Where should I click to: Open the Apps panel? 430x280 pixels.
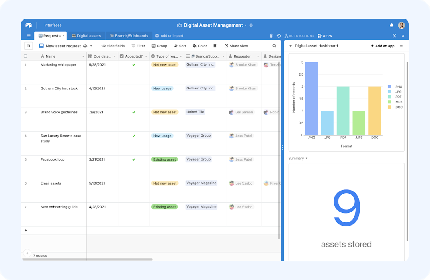[x=325, y=36]
